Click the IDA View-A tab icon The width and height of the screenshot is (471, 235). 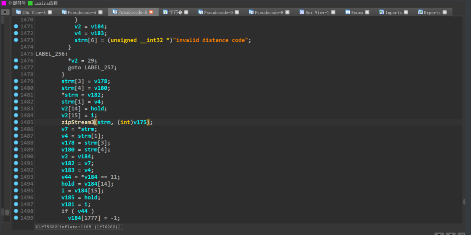[18, 12]
